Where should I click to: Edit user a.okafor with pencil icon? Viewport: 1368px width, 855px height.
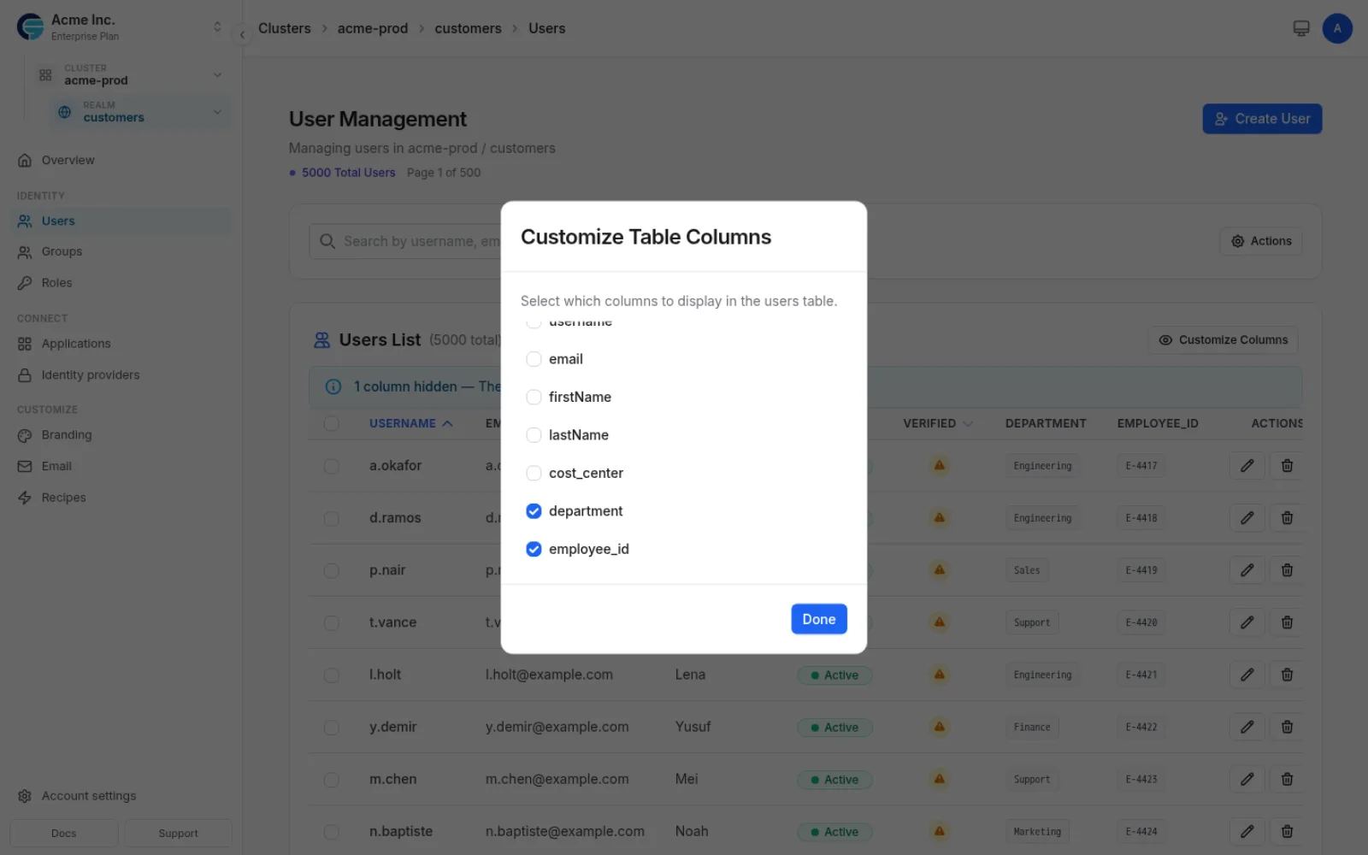pyautogui.click(x=1247, y=466)
